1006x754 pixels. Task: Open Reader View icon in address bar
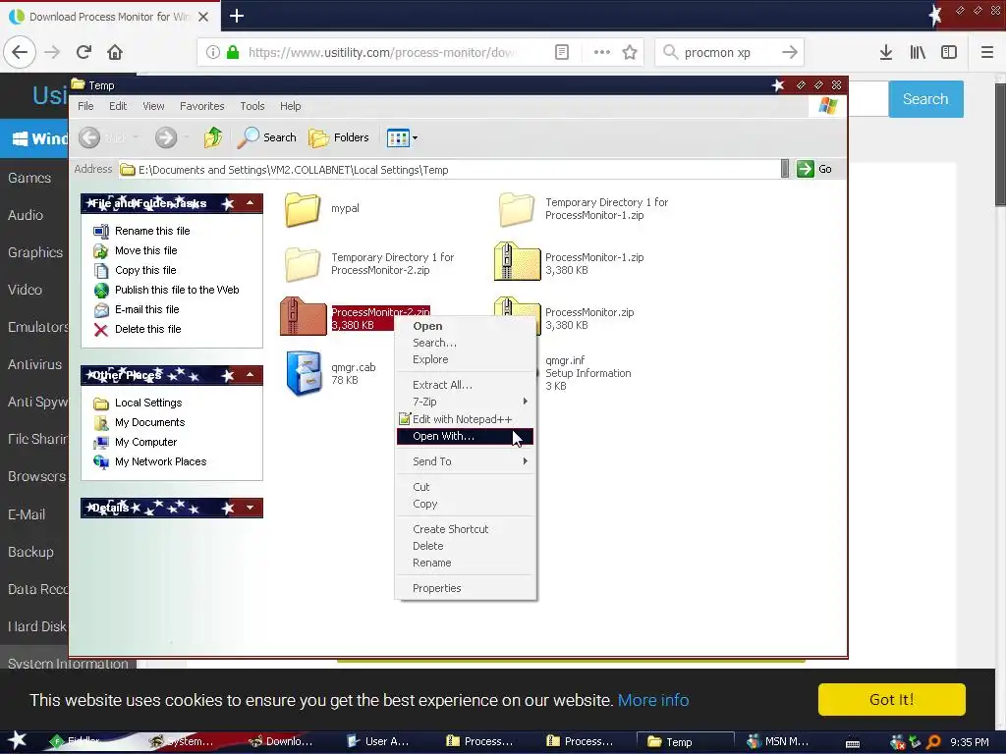[561, 53]
